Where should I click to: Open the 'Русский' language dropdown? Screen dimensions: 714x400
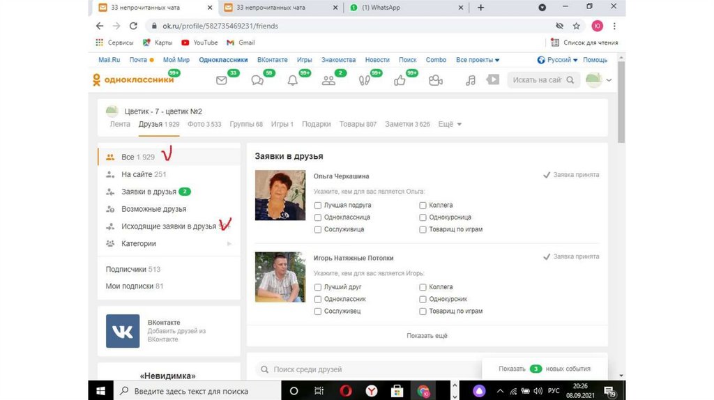coord(557,60)
